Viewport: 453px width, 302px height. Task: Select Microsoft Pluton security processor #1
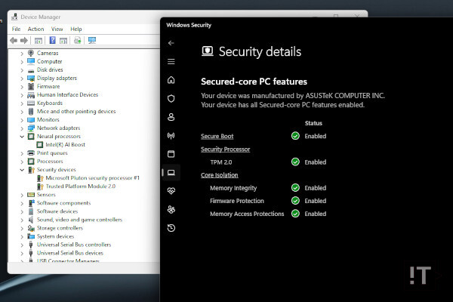(92, 178)
